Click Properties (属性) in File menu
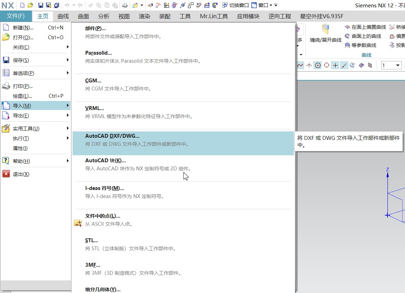Screen dimensions: 405x293 click(x=36, y=148)
